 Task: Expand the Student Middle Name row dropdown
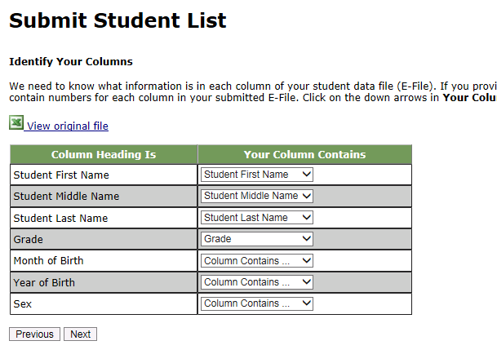tap(256, 196)
